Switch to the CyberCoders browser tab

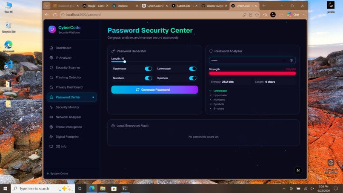click(154, 6)
